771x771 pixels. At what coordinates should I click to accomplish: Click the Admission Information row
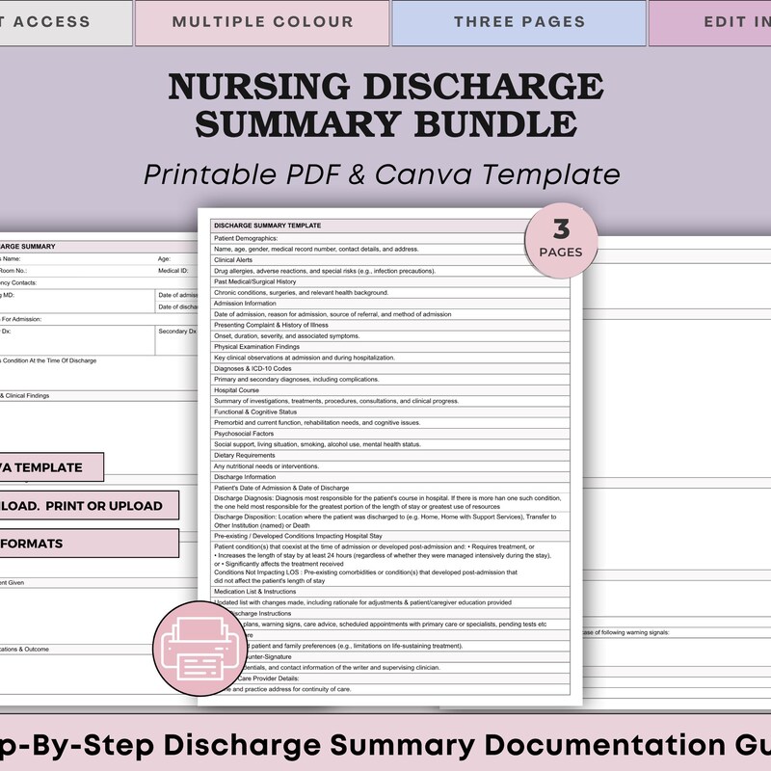point(390,304)
